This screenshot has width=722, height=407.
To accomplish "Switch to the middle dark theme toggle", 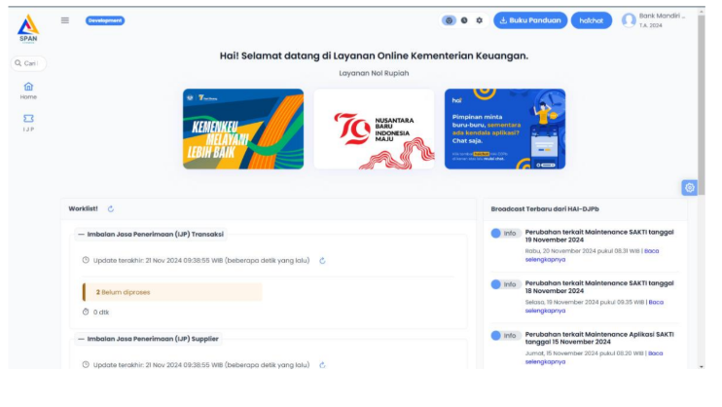I will point(464,20).
